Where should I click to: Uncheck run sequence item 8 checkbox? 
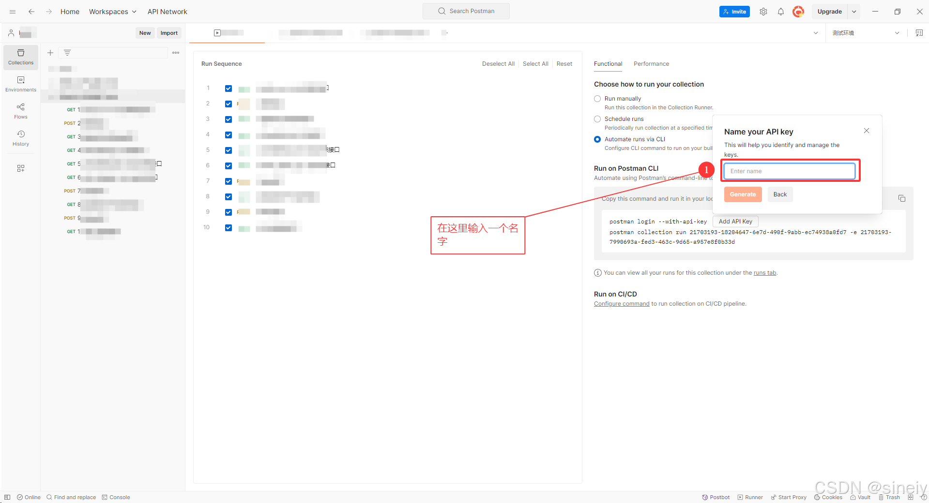[228, 197]
